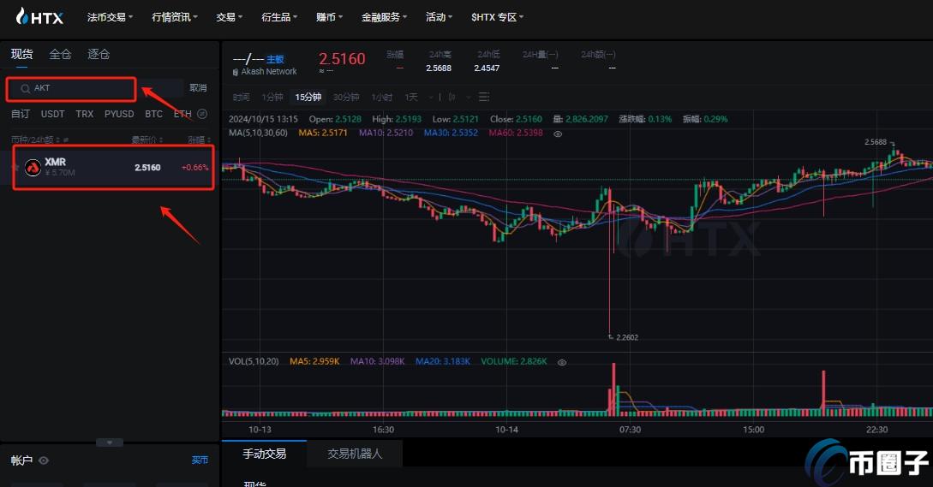Open the 交易 top menu
This screenshot has width=933, height=487.
coord(229,17)
